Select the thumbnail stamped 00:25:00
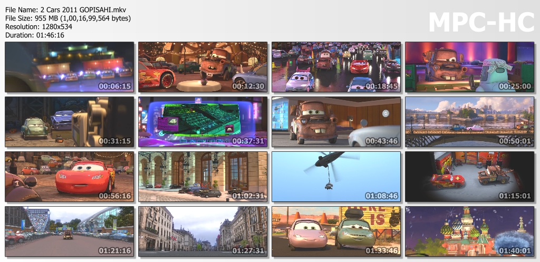 [470, 67]
